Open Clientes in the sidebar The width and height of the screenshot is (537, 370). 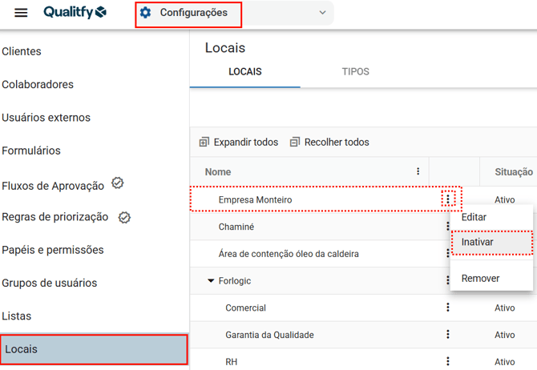pyautogui.click(x=22, y=51)
